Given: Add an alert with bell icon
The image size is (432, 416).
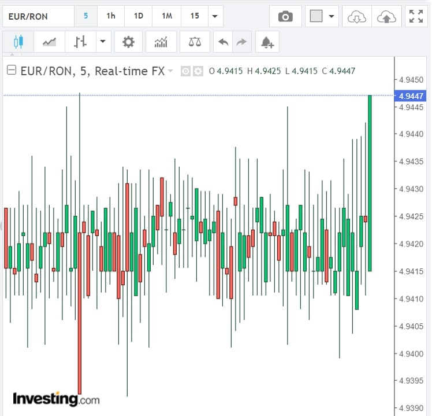Looking at the screenshot, I should pyautogui.click(x=267, y=42).
